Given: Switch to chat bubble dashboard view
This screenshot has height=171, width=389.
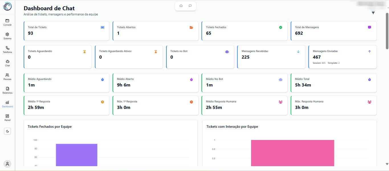Looking at the screenshot, I should [x=190, y=6].
